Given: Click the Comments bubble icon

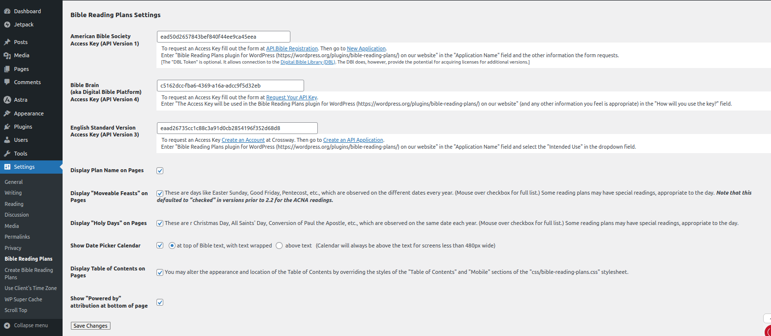Looking at the screenshot, I should (x=7, y=82).
